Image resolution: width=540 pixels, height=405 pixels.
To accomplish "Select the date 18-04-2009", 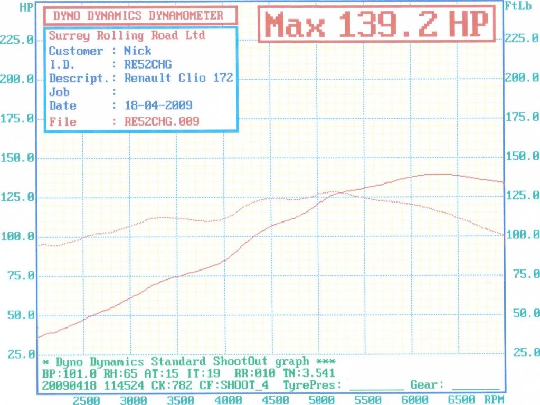I will coord(158,105).
